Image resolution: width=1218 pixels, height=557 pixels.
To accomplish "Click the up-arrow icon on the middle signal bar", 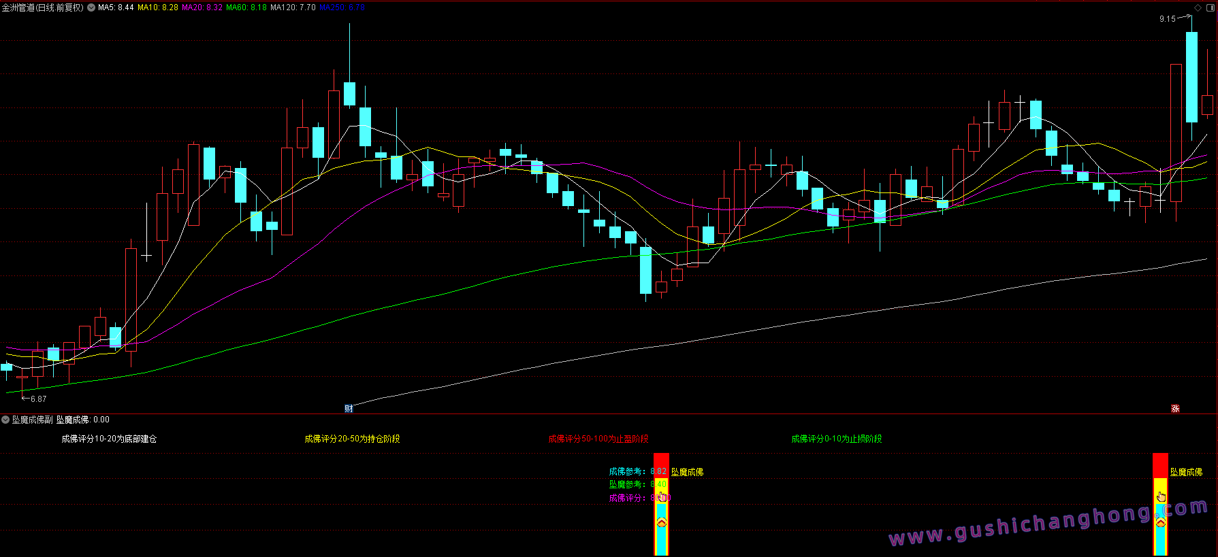I will (661, 522).
